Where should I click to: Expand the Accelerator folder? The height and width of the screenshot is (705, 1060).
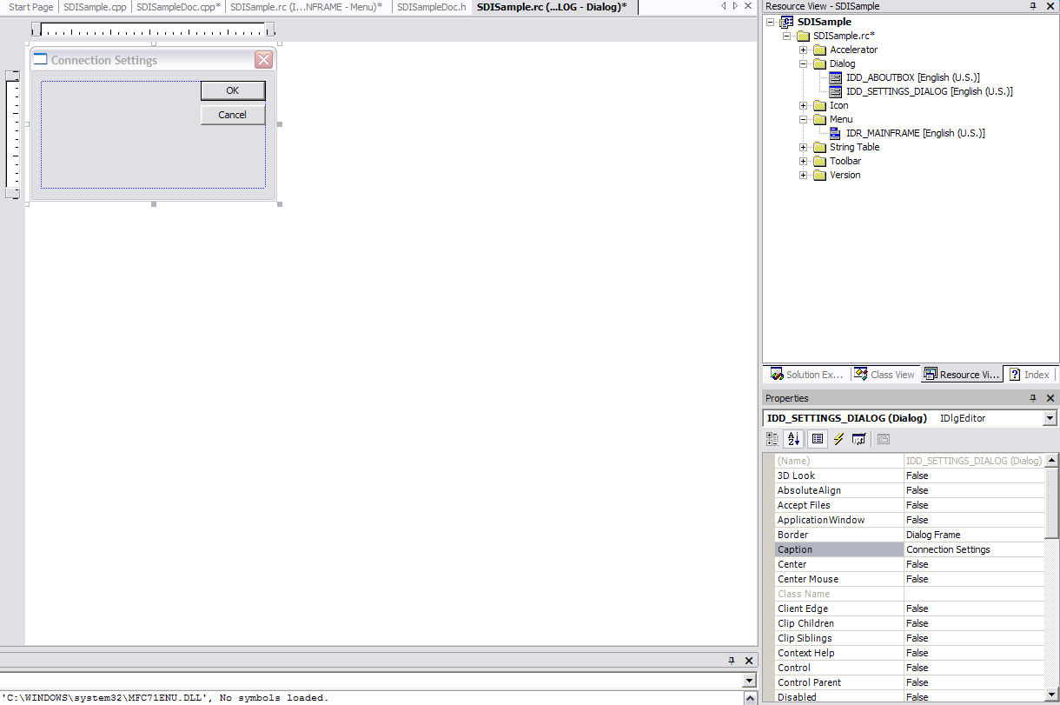804,50
